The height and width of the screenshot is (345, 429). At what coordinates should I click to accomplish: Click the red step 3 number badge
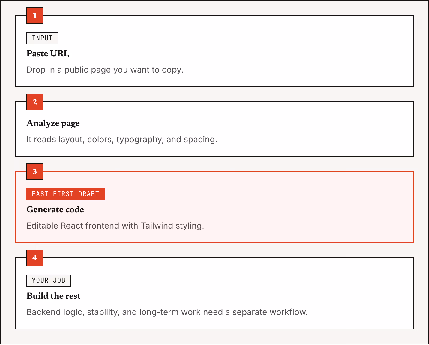coord(35,172)
